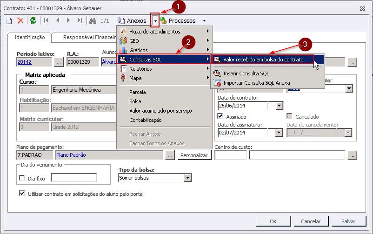Switch to the Responsável Financeiro tab
Viewport: 373px width, 234px height.
point(89,37)
